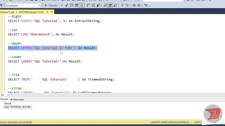Display the Estimated Execution Plan
The height and width of the screenshot is (126, 225).
pos(71,6)
